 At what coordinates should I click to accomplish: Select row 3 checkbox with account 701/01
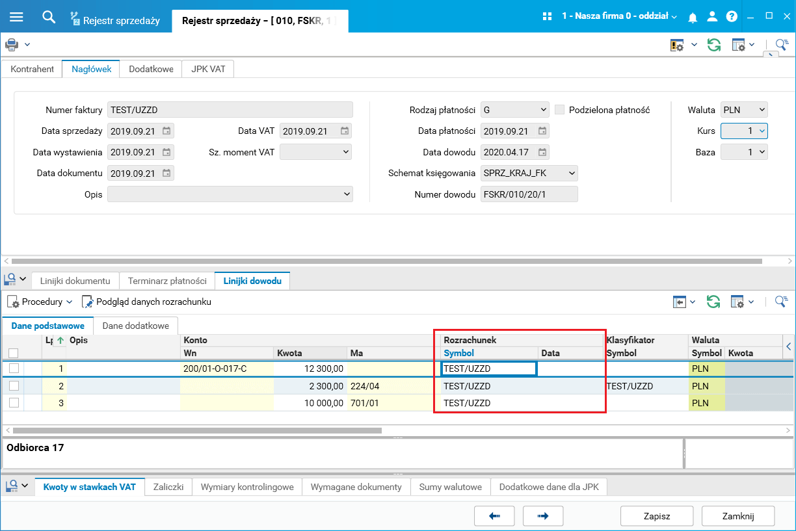pos(14,403)
